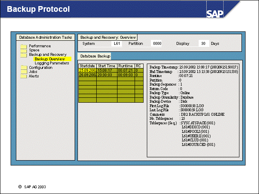Viewport: 259px width, 194px height.
Task: Click the Jobs folder icon
Action: [24, 72]
